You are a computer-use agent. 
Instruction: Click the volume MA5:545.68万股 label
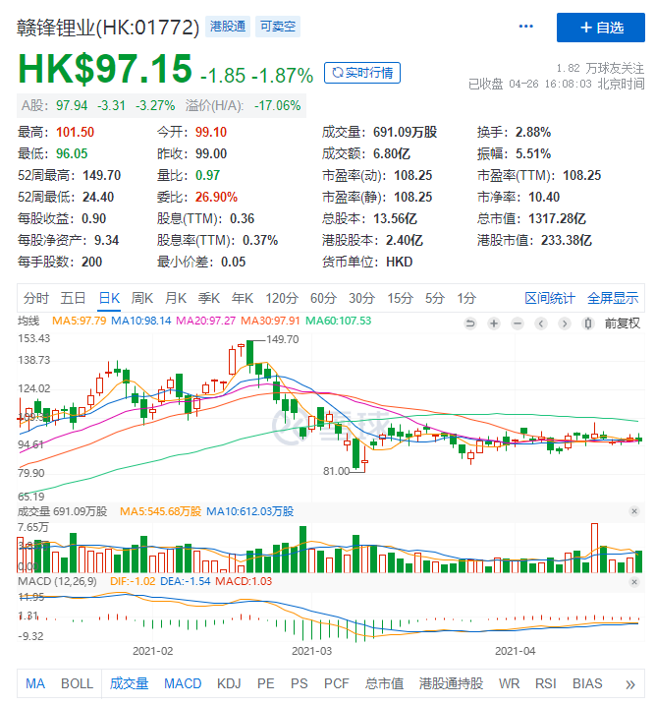(x=160, y=511)
